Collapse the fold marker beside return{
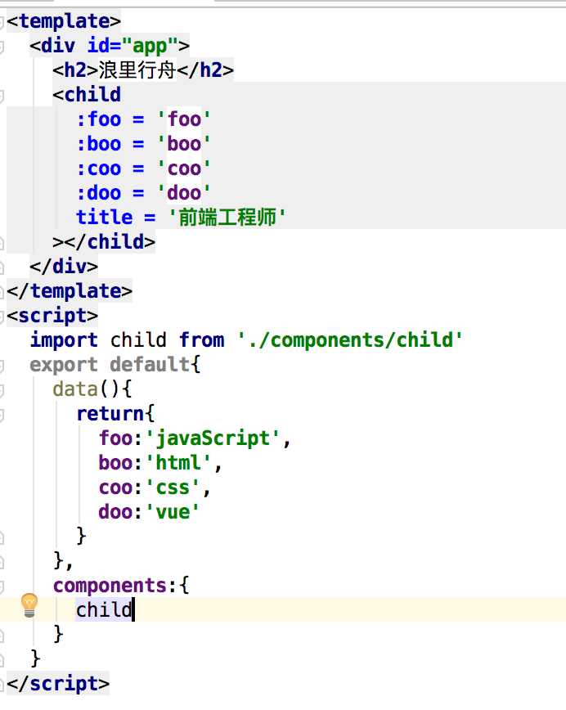The height and width of the screenshot is (710, 566). 2,414
